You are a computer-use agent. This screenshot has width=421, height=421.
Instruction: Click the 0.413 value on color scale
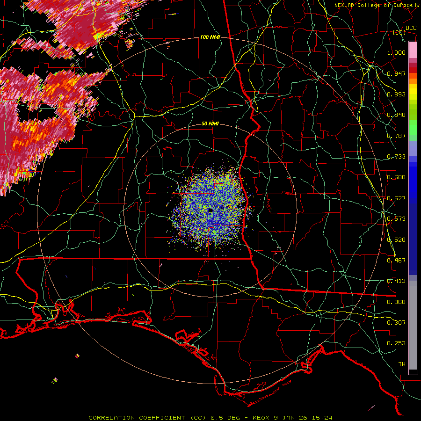[x=396, y=281]
